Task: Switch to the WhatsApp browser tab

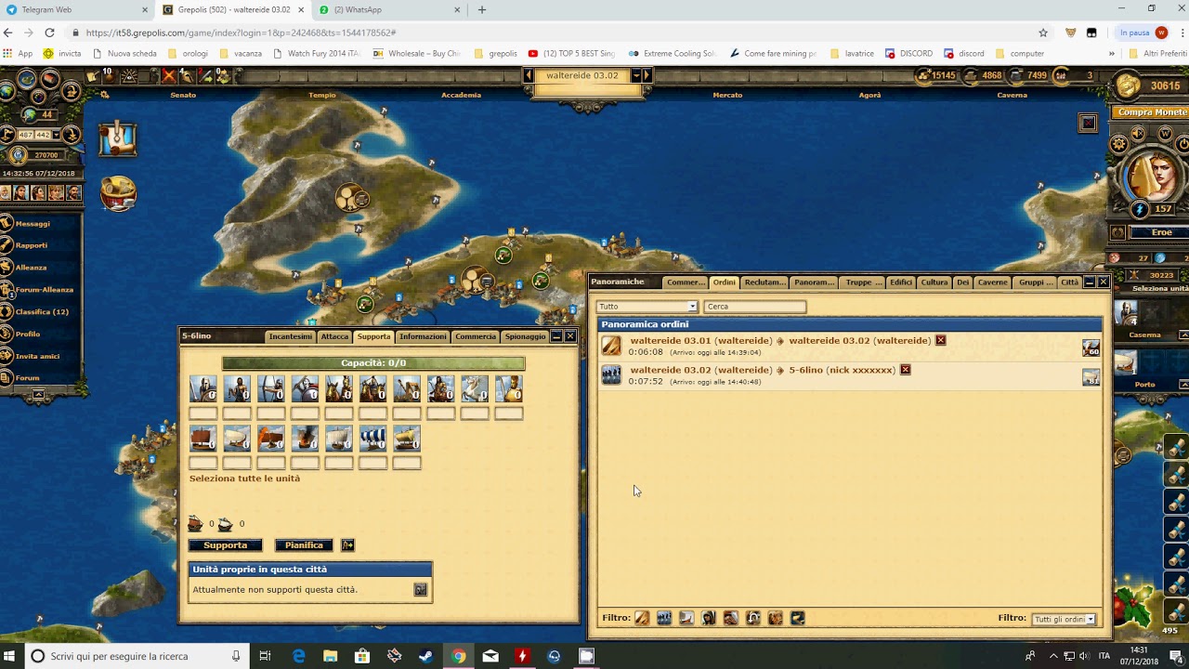Action: [x=389, y=10]
